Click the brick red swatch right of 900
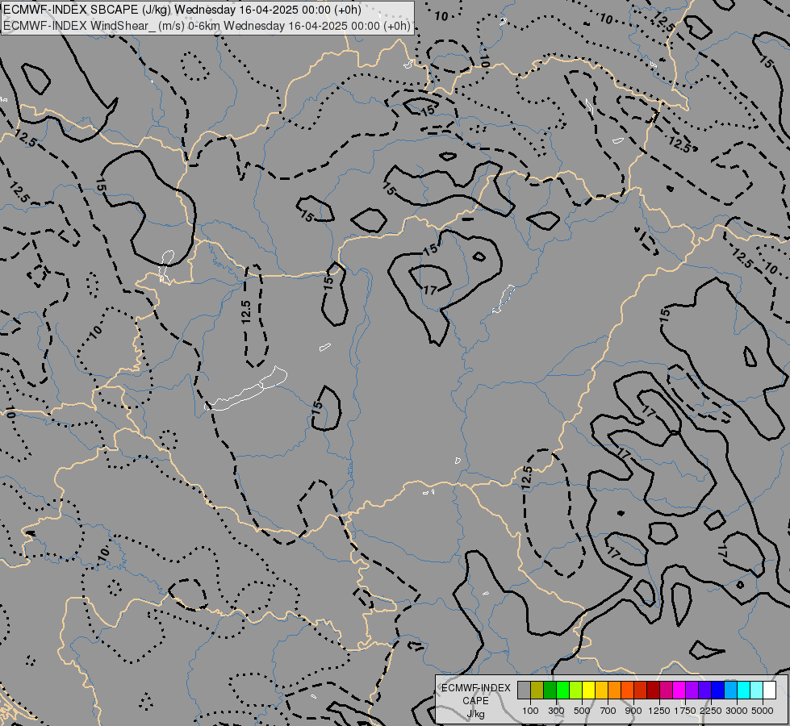The image size is (790, 726). pos(641,690)
